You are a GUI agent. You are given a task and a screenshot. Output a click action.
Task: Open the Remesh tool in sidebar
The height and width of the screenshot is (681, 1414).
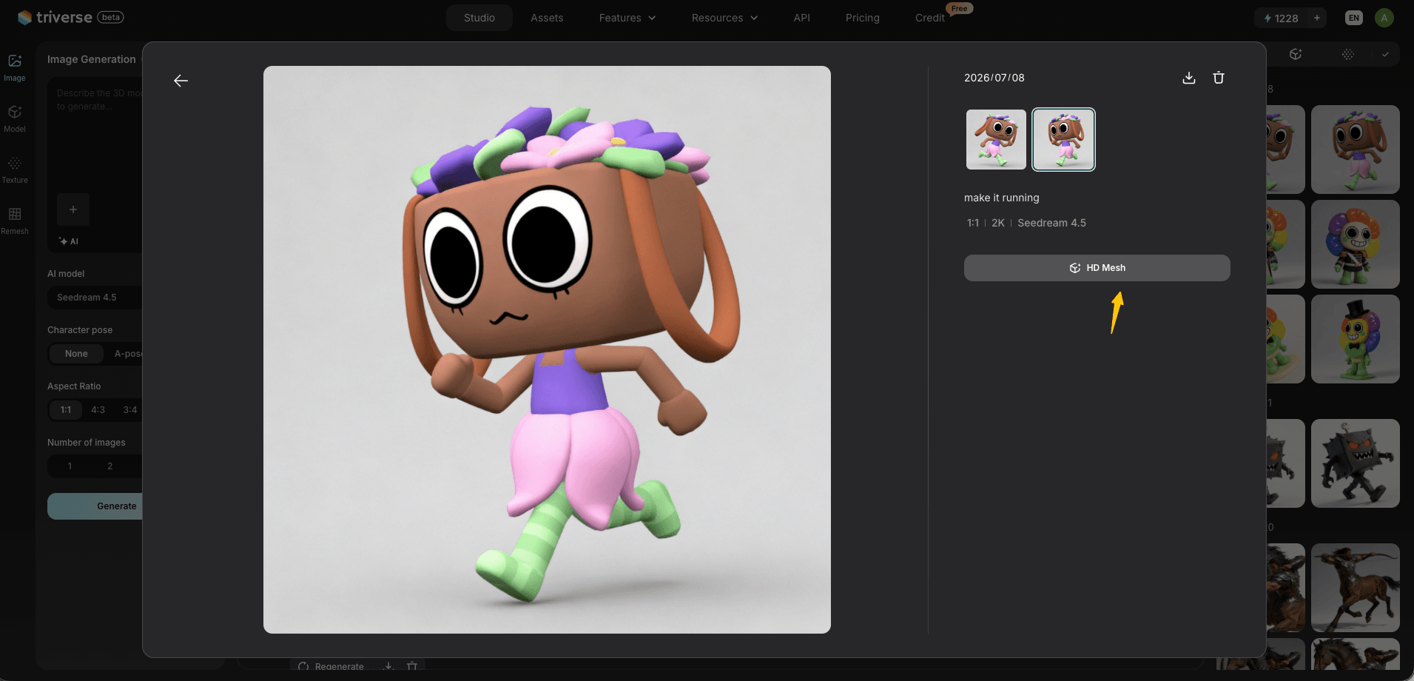(x=15, y=221)
